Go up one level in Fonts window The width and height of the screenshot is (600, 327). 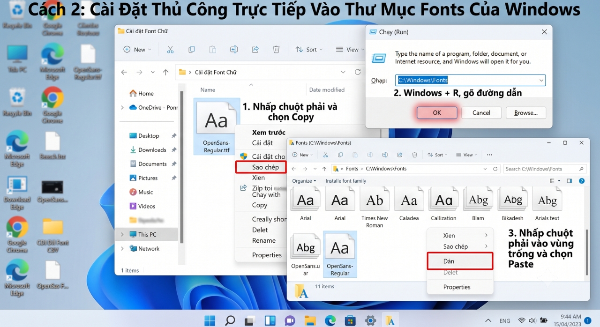click(324, 169)
